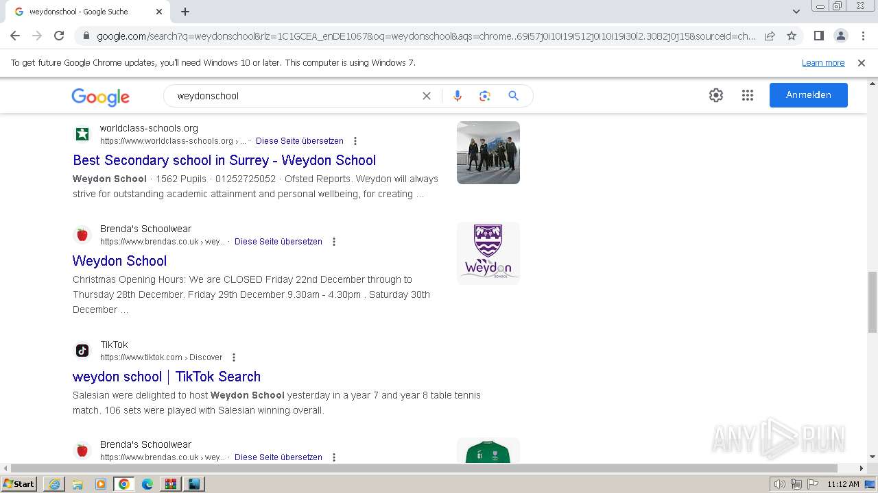Submit search with magnifier icon

[x=513, y=96]
